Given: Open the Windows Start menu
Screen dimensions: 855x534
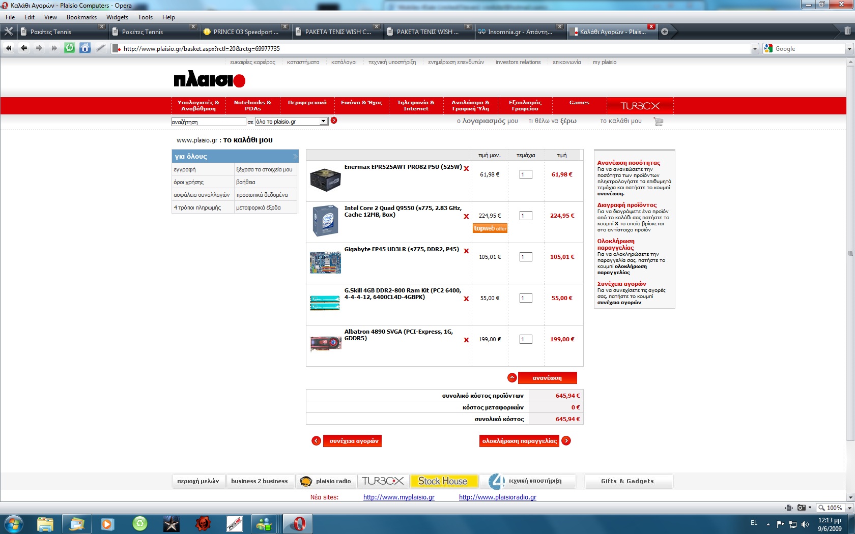Looking at the screenshot, I should point(13,523).
